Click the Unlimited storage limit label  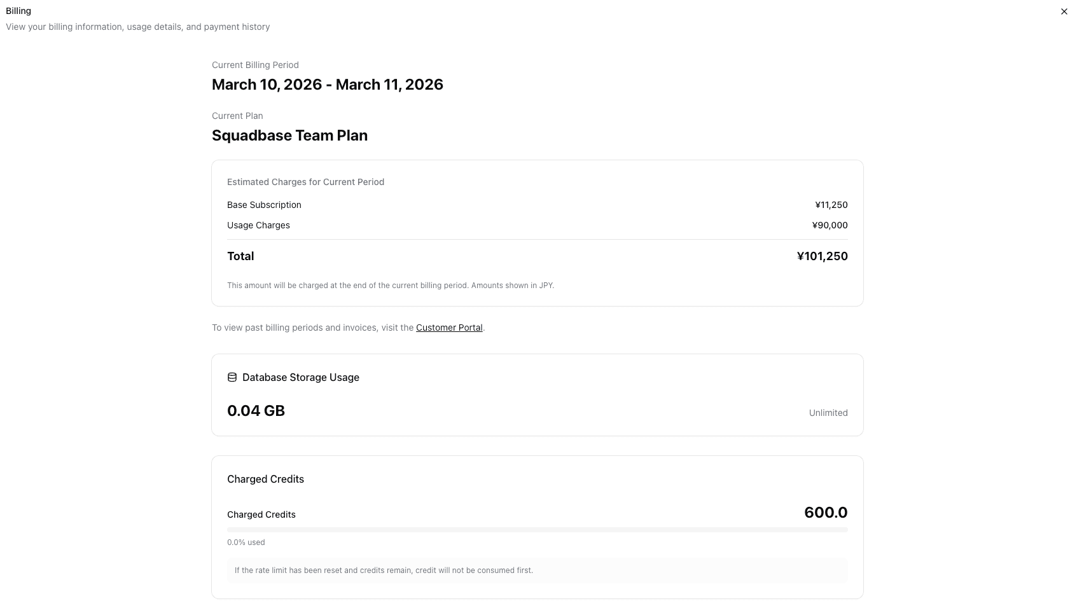point(828,413)
